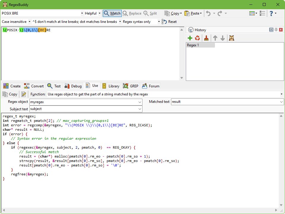Image resolution: width=285 pixels, height=214 pixels.
Task: Click the code panel scroll down arrow
Action: click(281, 205)
